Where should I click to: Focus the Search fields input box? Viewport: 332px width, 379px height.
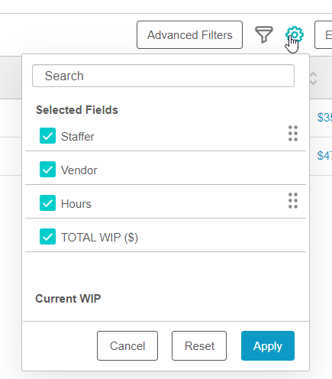click(x=163, y=76)
